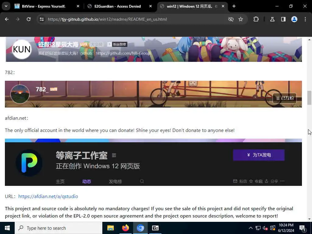Close the BitView tab

point(78,6)
